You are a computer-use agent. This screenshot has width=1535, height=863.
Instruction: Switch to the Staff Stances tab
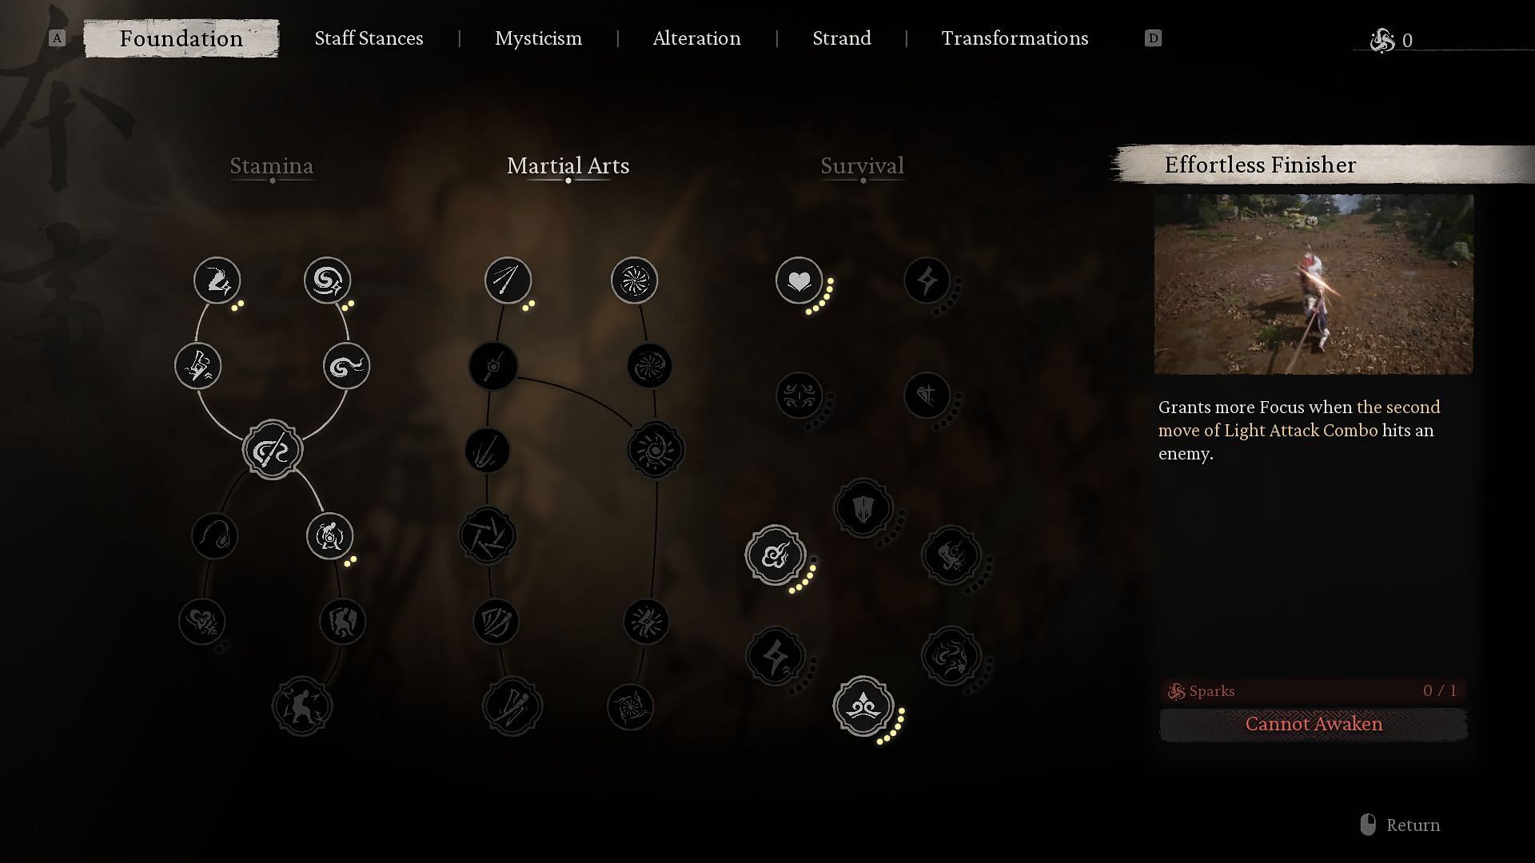[x=369, y=38]
